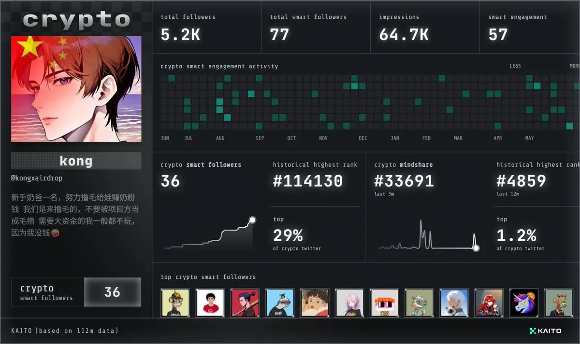Click the historical highest rank #114130
The image size is (580, 344).
point(308,181)
